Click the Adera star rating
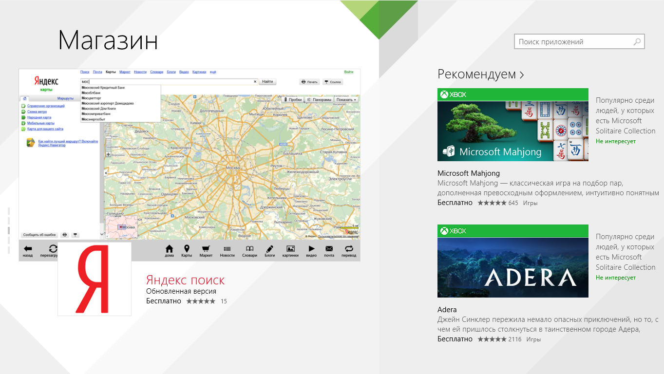Image resolution: width=664 pixels, height=374 pixels. [492, 339]
